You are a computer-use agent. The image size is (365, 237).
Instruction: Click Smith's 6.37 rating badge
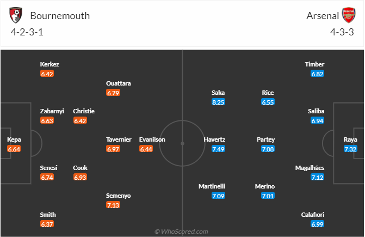[47, 224]
